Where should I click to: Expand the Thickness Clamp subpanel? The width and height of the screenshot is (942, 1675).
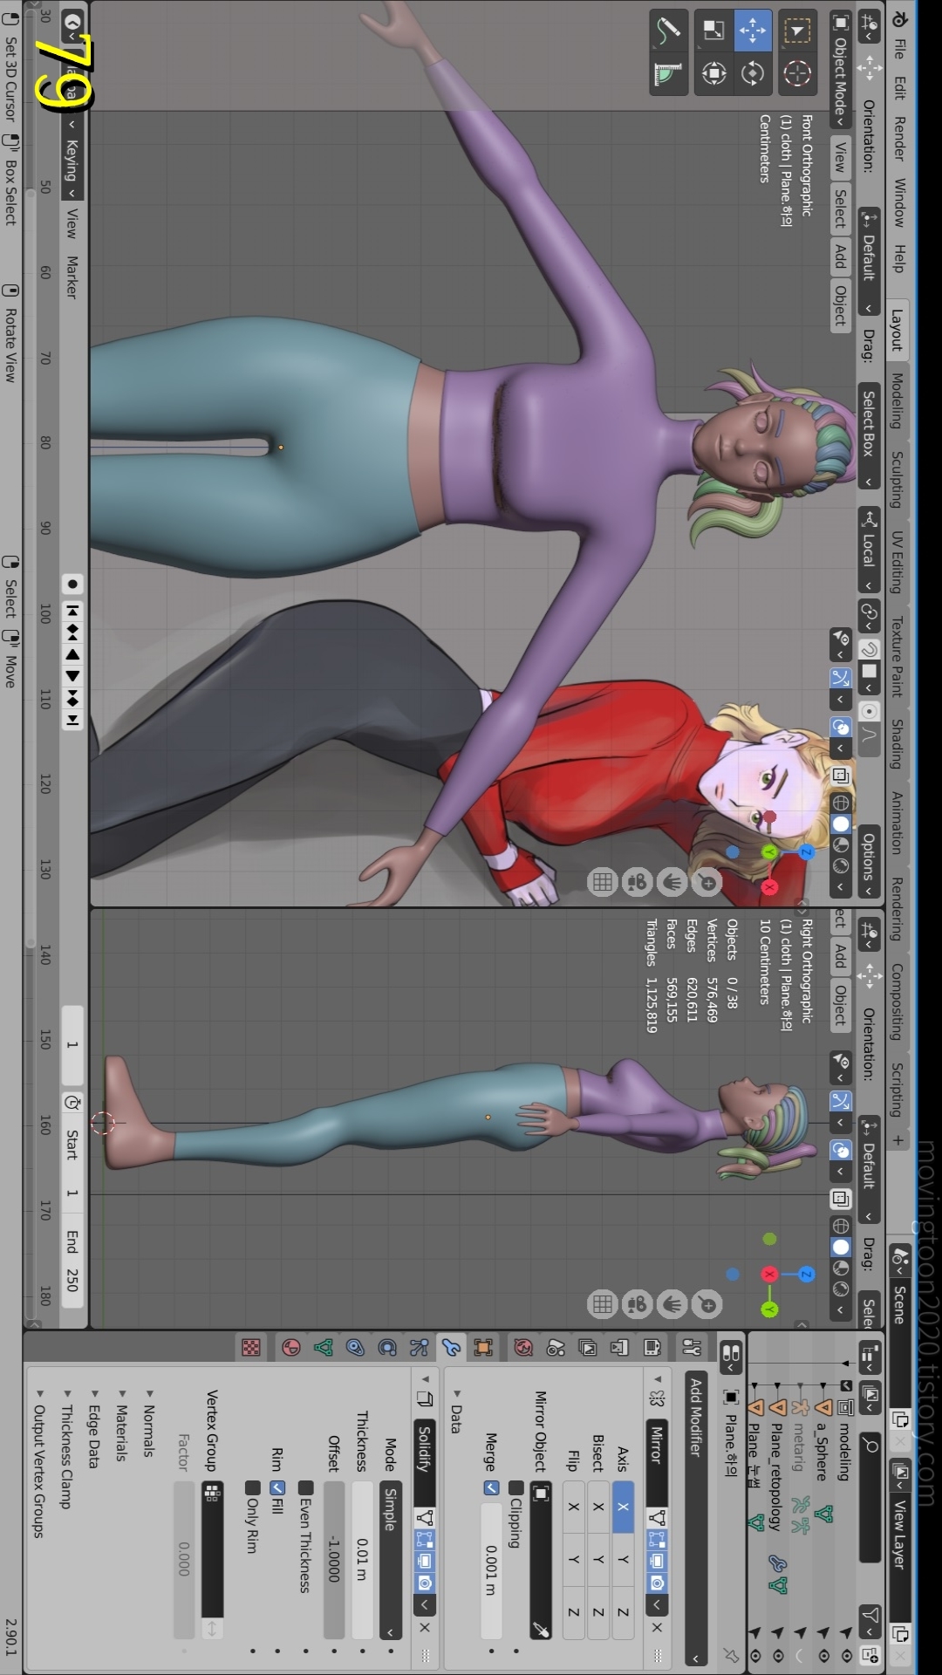[x=66, y=1449]
